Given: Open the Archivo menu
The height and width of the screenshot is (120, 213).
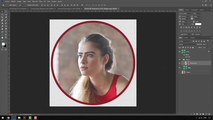Looking at the screenshot, I should [7, 1].
